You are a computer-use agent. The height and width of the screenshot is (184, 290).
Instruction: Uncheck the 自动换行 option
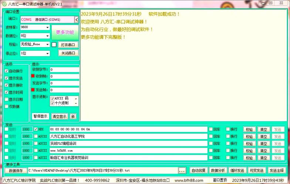tap(7, 71)
